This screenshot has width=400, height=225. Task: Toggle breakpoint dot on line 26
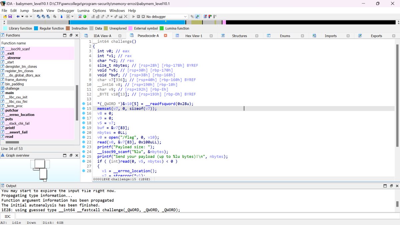[x=84, y=161]
